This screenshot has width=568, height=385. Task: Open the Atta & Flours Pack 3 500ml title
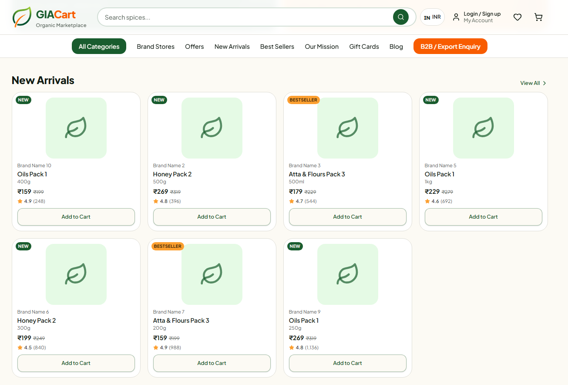(317, 174)
